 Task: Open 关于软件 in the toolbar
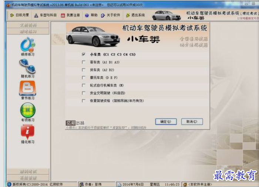click(x=111, y=15)
